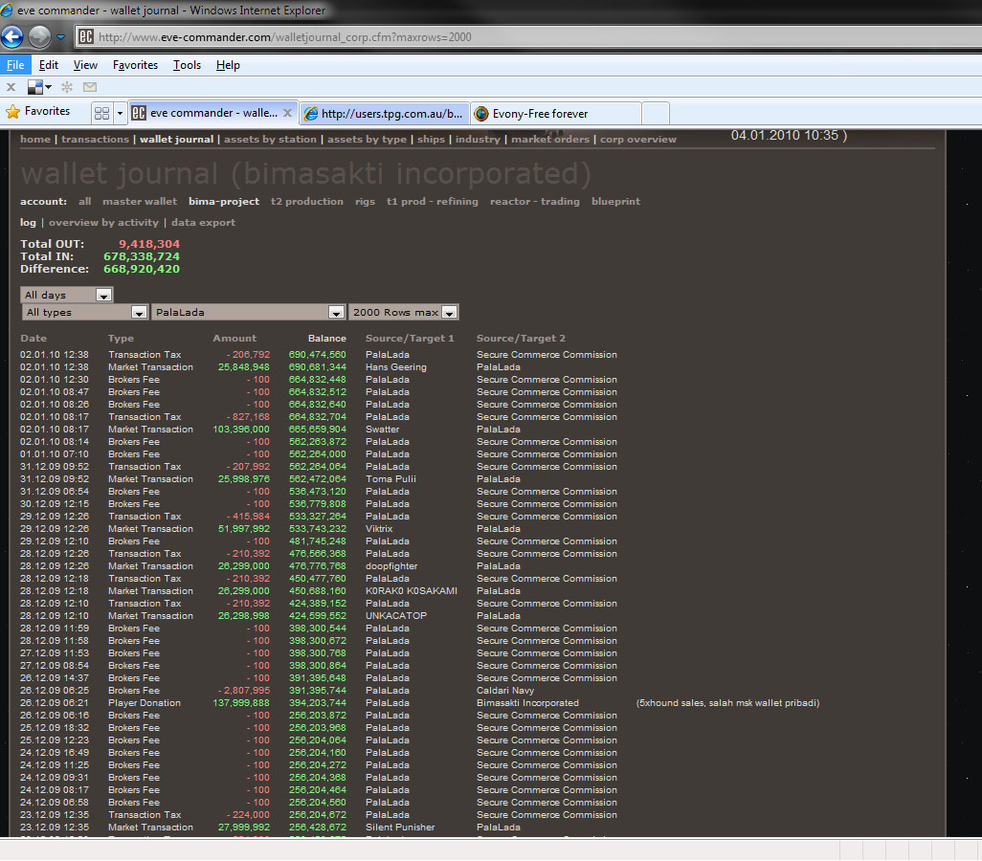Viewport: 982px width, 861px height.
Task: Expand the tab list dropdown arrow
Action: [x=120, y=113]
